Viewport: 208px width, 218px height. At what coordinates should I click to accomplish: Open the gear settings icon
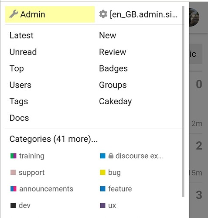tap(103, 14)
